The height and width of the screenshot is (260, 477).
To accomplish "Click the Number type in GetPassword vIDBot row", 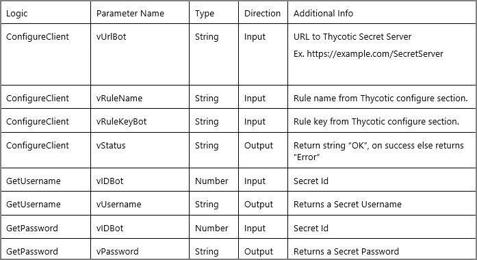I will [x=211, y=228].
